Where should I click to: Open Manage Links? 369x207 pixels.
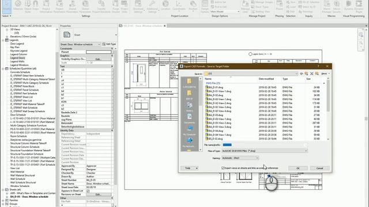click(245, 6)
